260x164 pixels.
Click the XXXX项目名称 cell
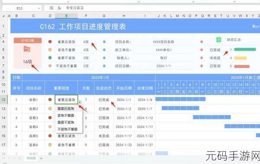coord(163,42)
